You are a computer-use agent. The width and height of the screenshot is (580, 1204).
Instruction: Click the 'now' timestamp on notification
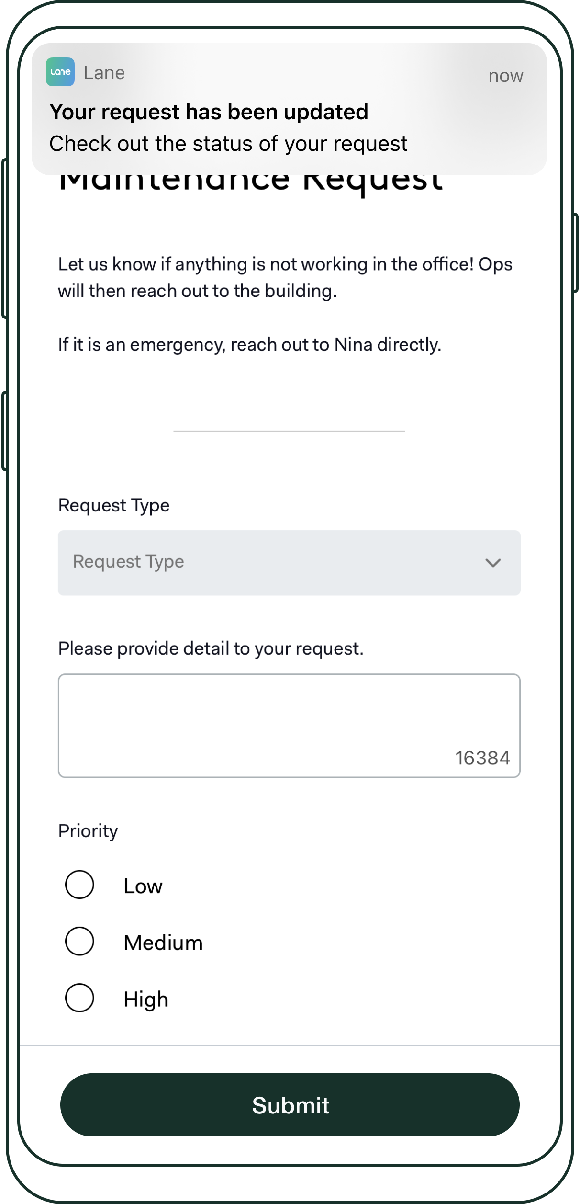coord(505,76)
